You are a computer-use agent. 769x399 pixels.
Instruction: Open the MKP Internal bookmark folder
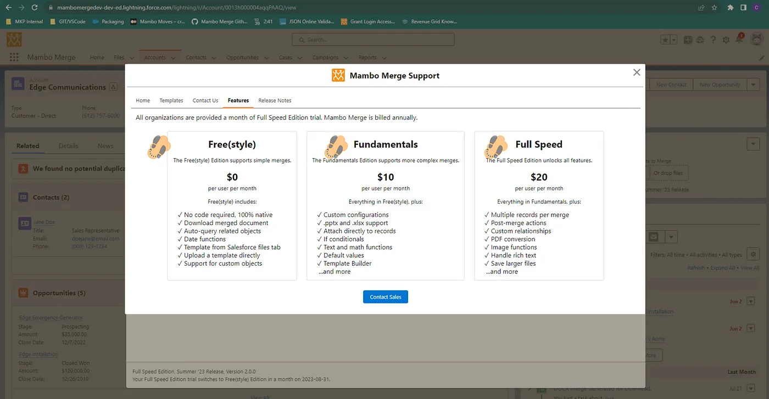(25, 22)
